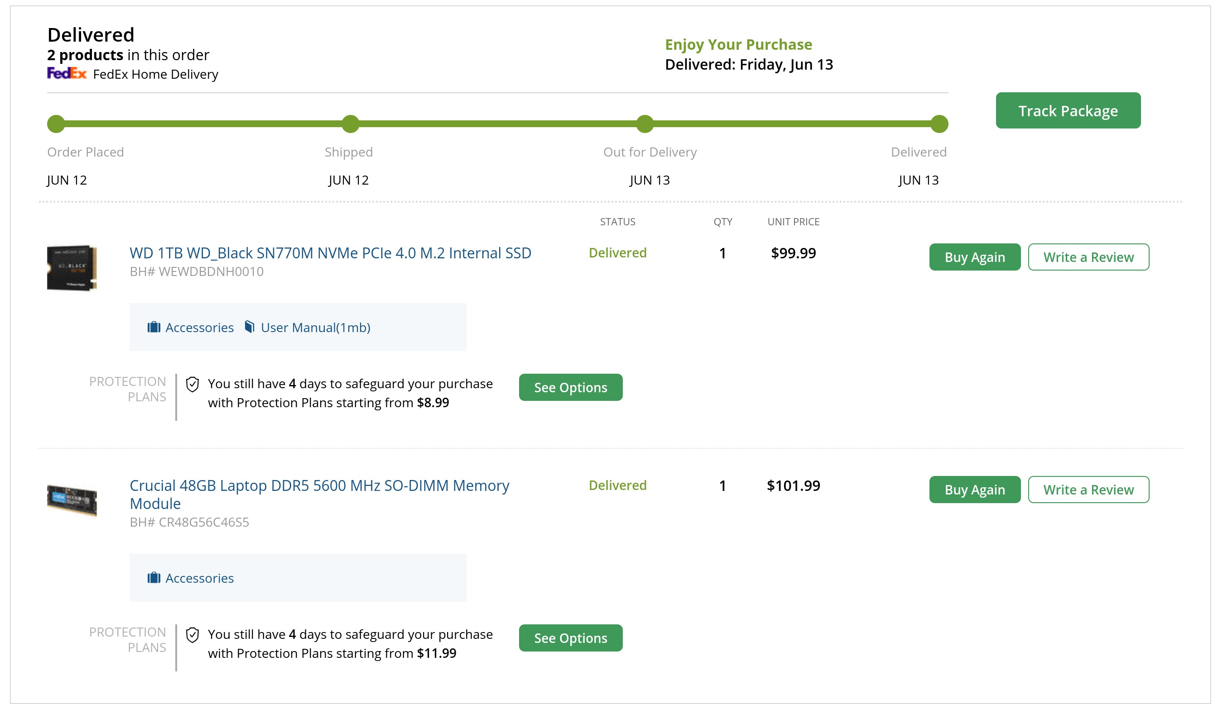Click the final Delivered progress marker
This screenshot has width=1213, height=704.
(x=939, y=124)
